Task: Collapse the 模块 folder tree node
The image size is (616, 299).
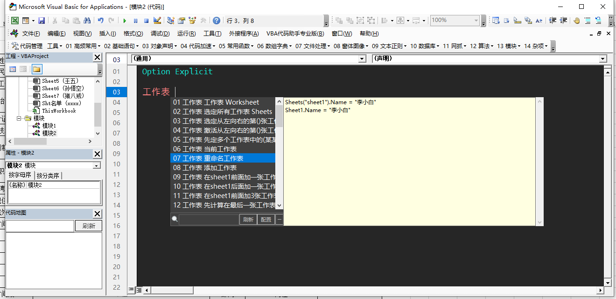Action: 20,118
